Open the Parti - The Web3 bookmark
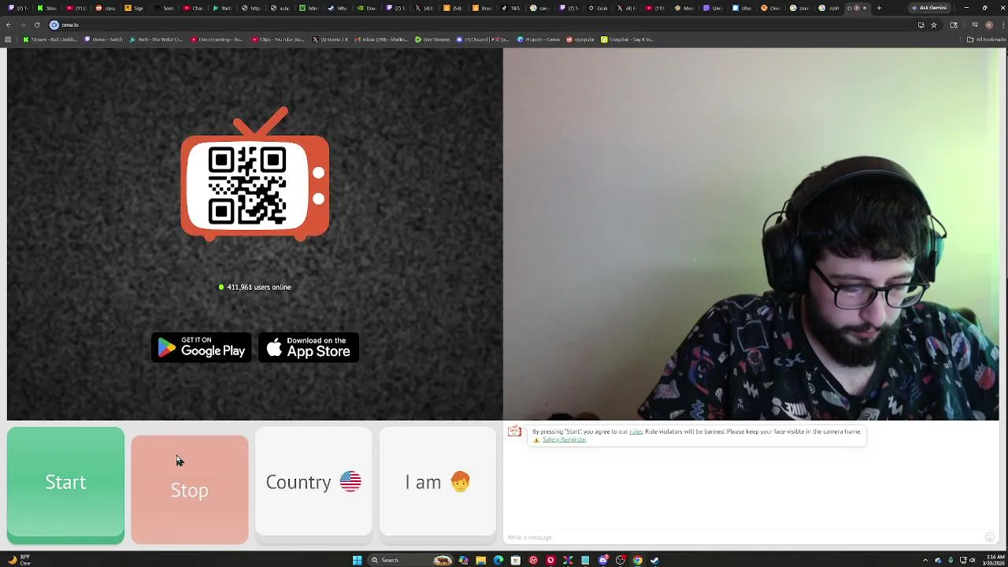This screenshot has width=1008, height=567. [x=157, y=39]
